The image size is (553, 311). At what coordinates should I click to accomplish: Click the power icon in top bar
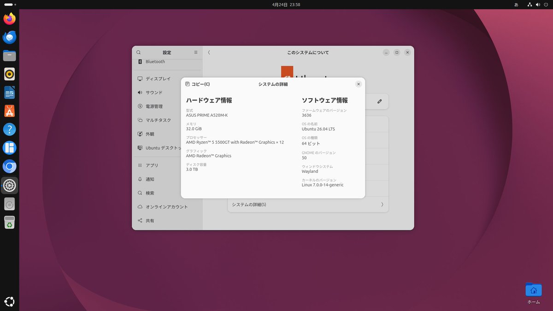coord(547,5)
